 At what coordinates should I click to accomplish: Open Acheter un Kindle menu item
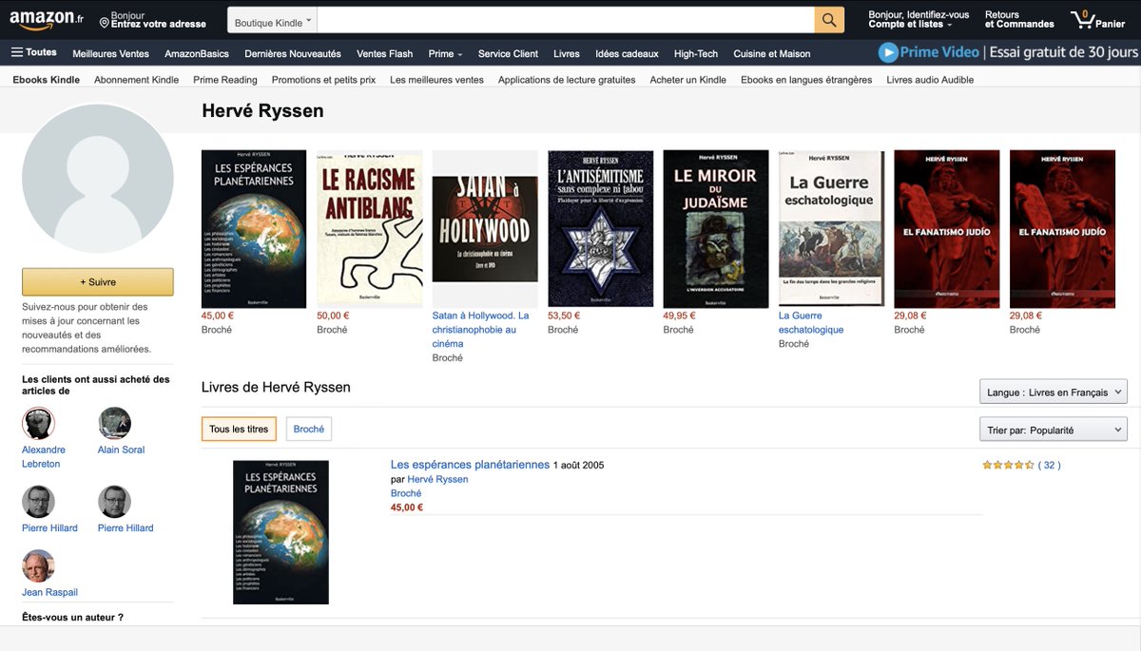click(x=688, y=80)
